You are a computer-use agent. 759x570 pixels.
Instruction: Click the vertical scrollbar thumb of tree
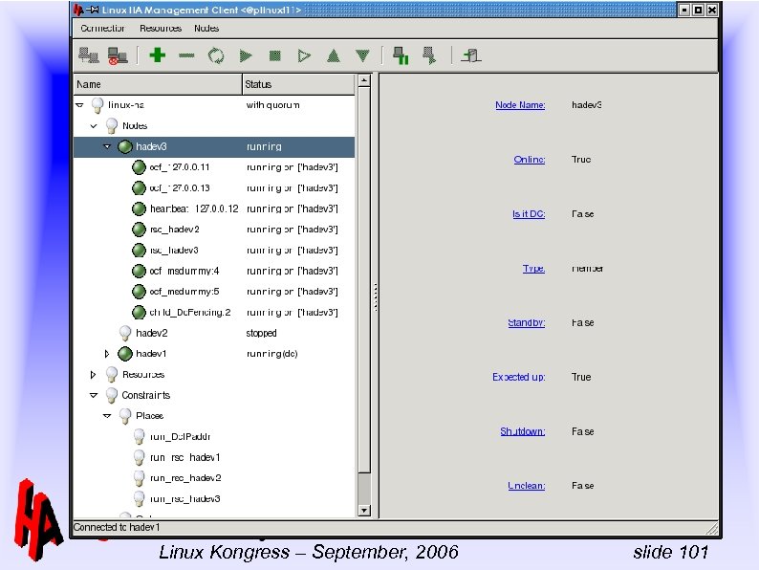point(364,280)
